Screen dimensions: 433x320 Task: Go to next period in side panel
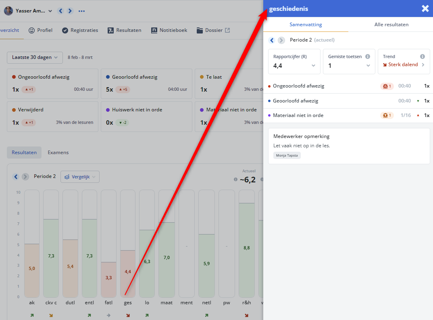coord(281,40)
